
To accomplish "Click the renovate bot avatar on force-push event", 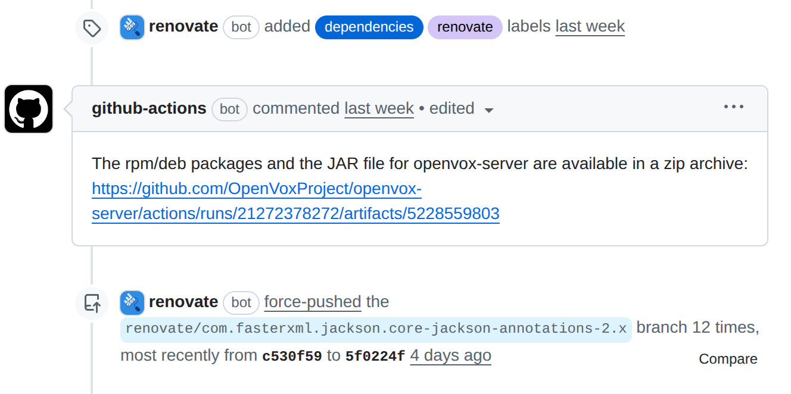I will coord(132,302).
